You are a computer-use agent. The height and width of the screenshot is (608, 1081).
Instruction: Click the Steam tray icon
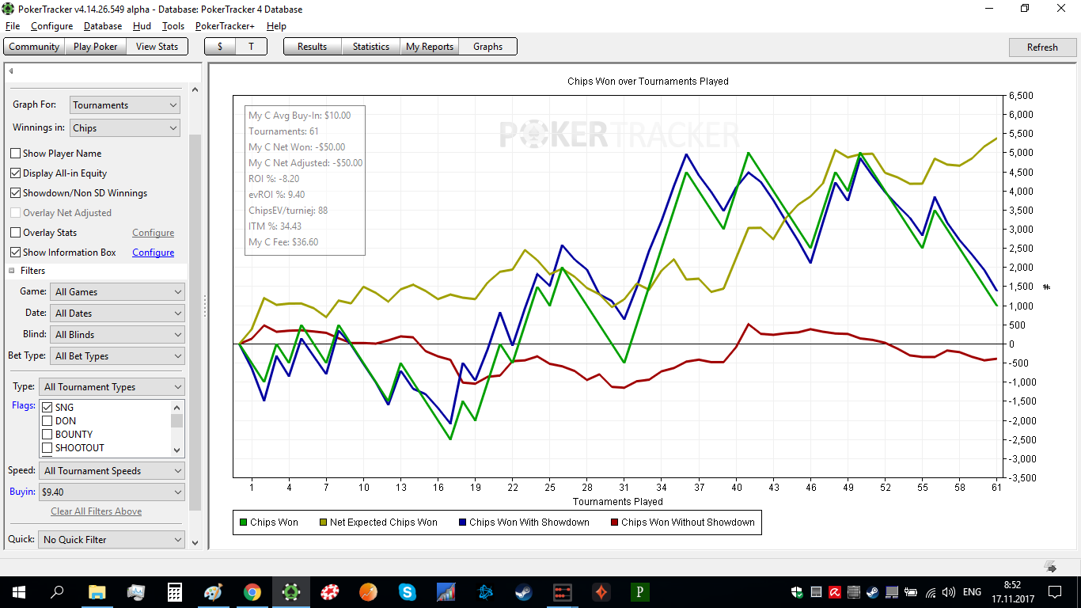(872, 592)
